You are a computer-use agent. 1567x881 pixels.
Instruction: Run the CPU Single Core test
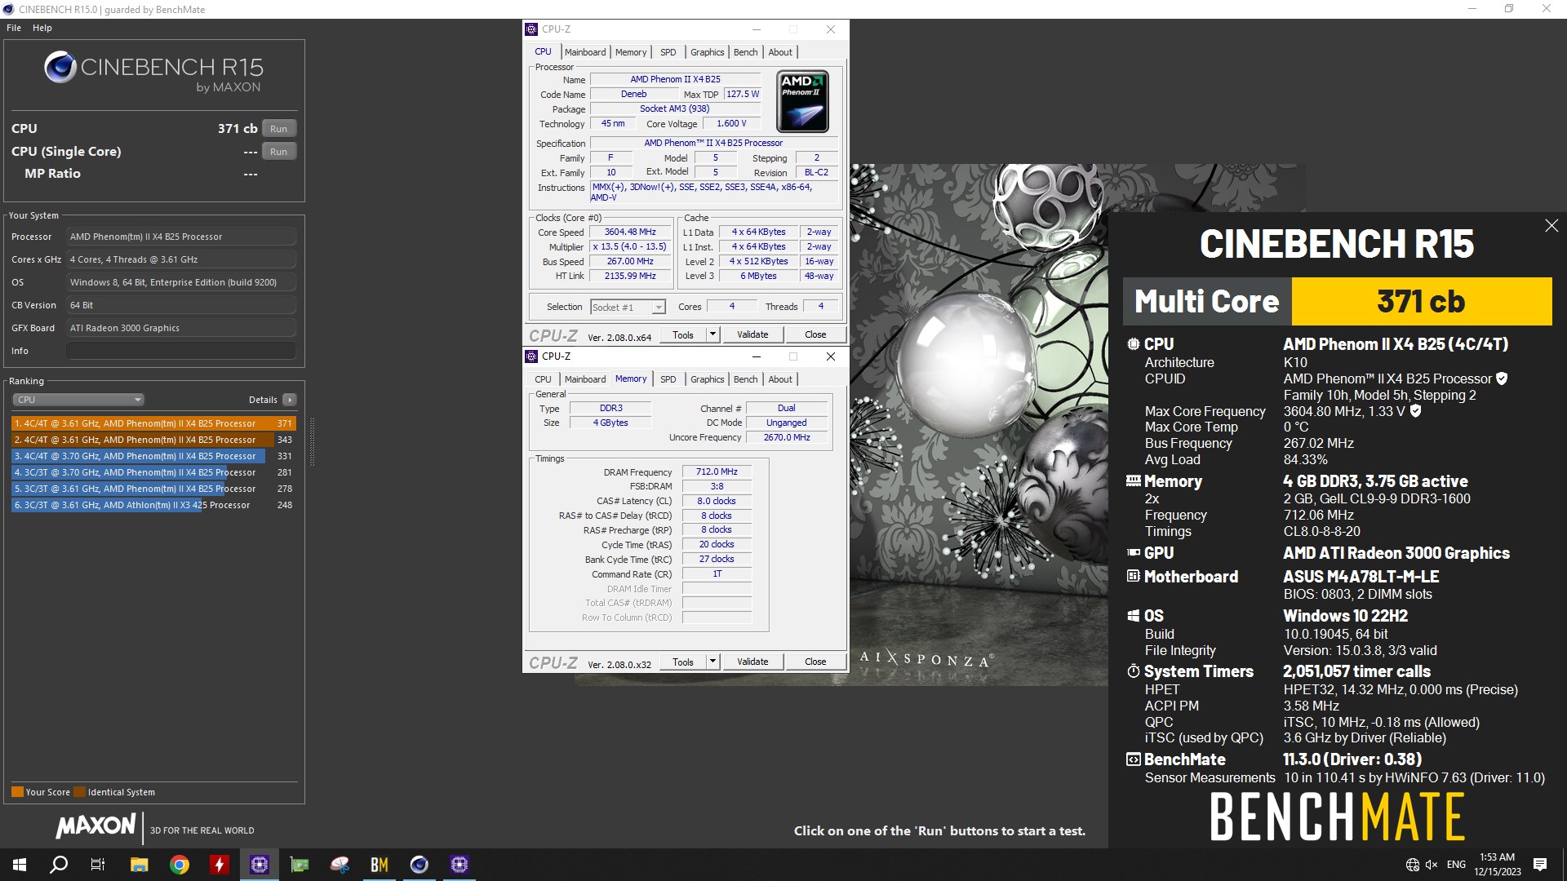point(279,152)
